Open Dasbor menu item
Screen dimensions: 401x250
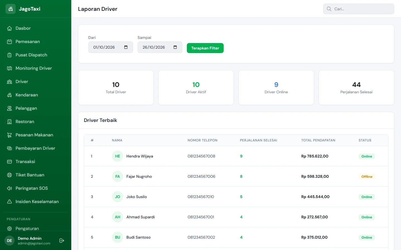(36, 28)
